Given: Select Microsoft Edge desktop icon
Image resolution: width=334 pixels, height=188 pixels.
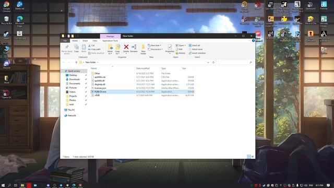Looking at the screenshot, I should (x=20, y=21).
